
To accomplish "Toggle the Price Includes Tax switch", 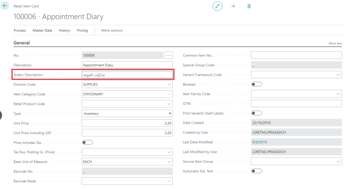I will (x=87, y=142).
